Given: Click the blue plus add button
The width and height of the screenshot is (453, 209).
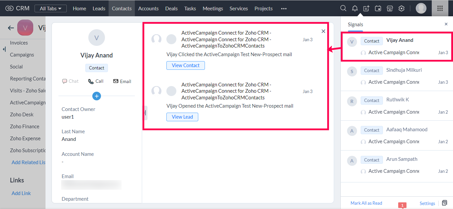Looking at the screenshot, I should point(97,96).
